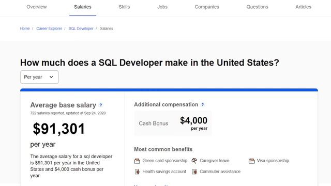
Task: Click the Salaries breadcrumb text
Action: point(107,28)
